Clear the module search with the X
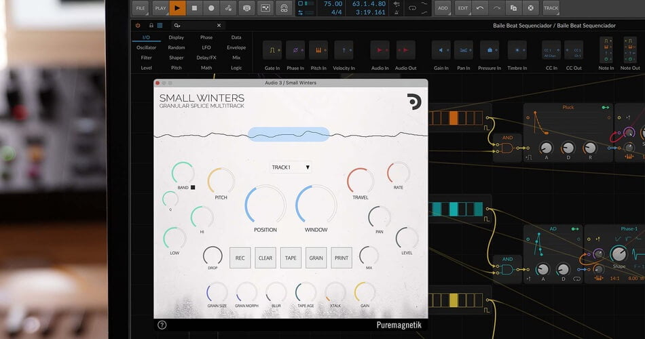This screenshot has height=339, width=645. click(219, 26)
